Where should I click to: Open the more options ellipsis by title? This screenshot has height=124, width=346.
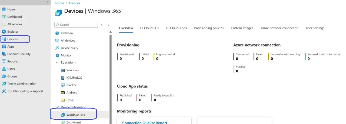pyautogui.click(x=128, y=11)
